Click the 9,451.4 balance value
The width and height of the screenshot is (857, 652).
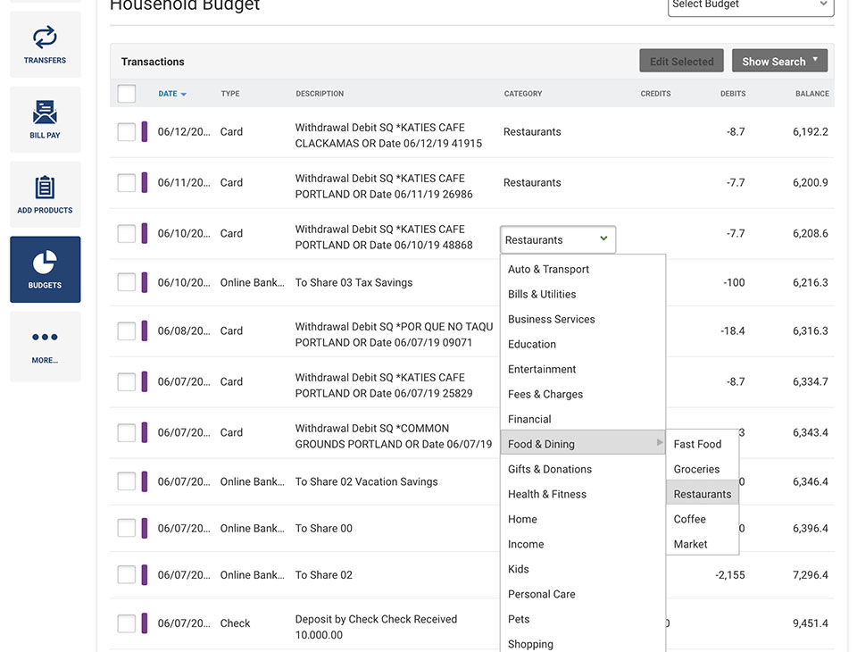tap(810, 623)
